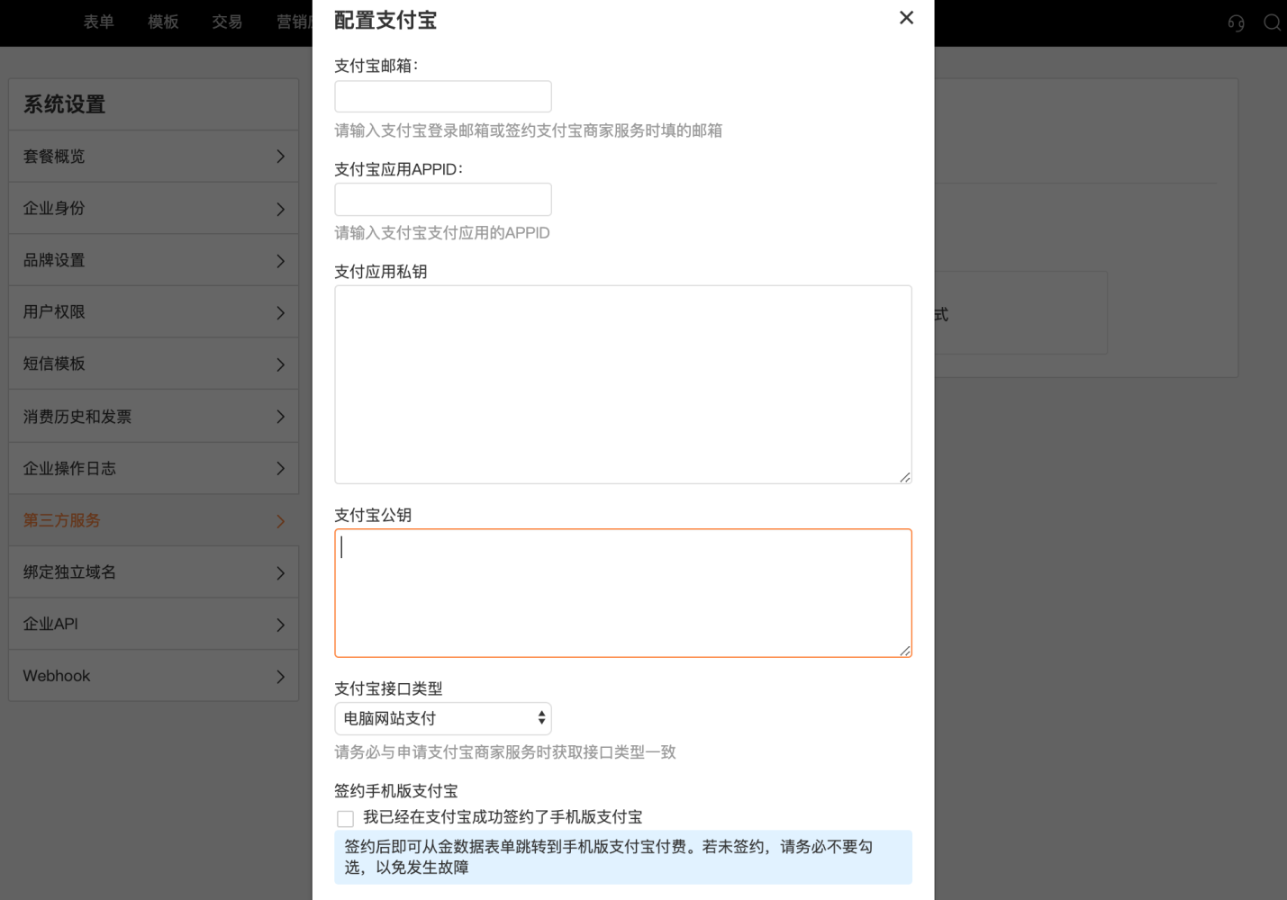
Task: Click the chevron next to 短信模板
Action: click(280, 364)
